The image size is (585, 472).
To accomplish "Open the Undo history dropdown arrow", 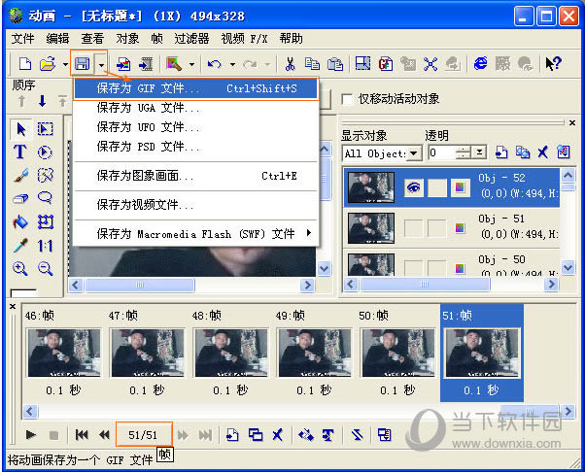I will (x=232, y=65).
